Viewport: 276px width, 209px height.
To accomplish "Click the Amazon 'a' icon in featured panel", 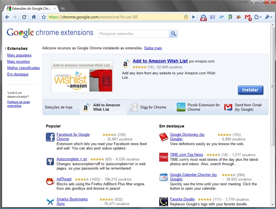I will pyautogui.click(x=126, y=64).
